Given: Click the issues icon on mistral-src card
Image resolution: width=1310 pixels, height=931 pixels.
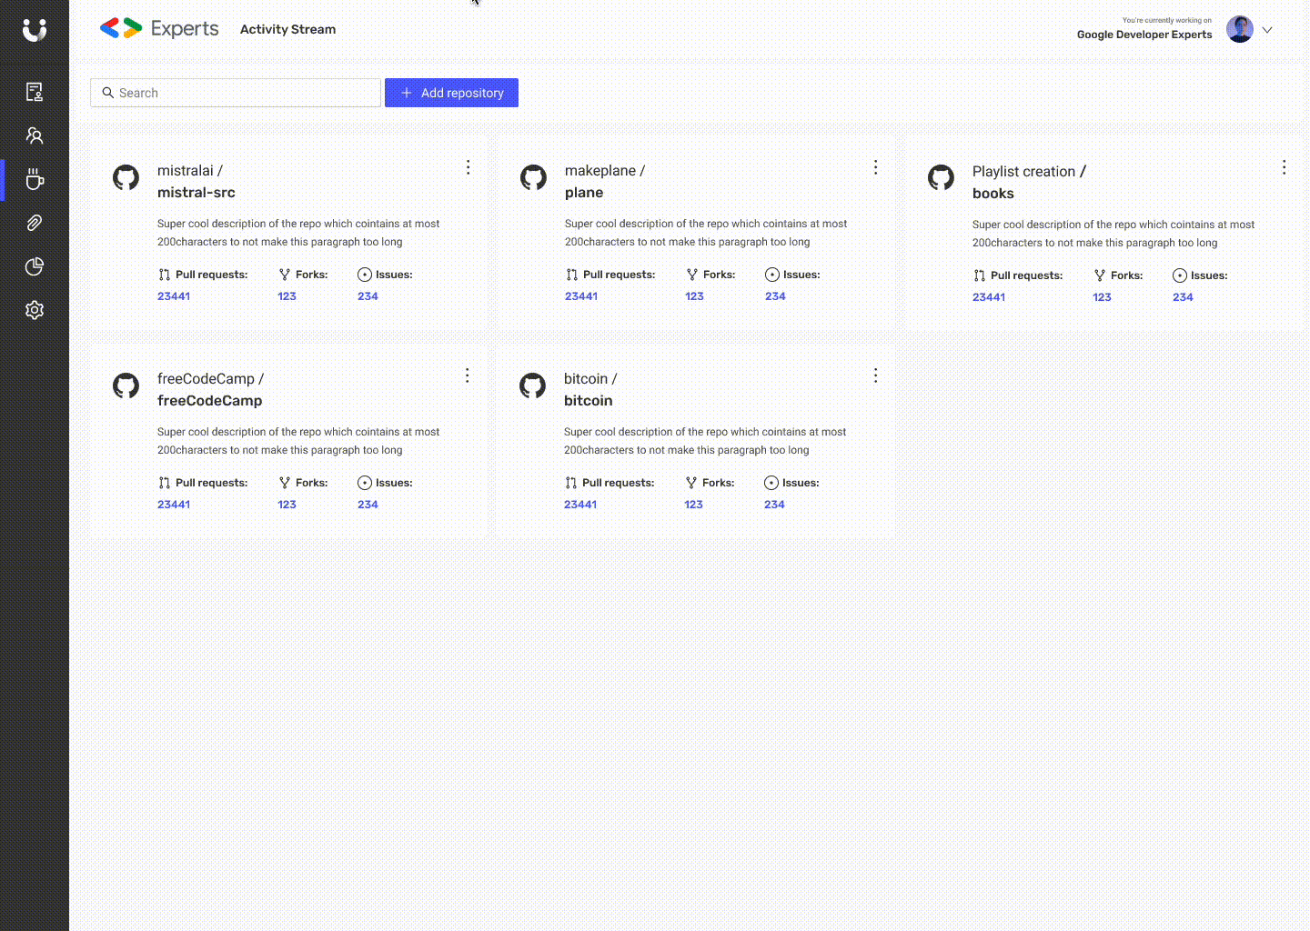Looking at the screenshot, I should pos(365,275).
